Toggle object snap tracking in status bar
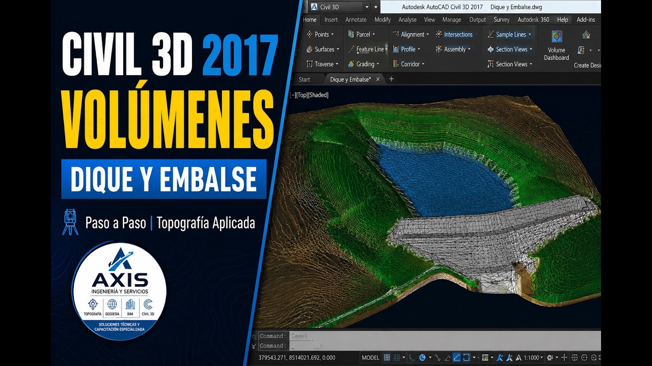The image size is (652, 366). coord(447,358)
